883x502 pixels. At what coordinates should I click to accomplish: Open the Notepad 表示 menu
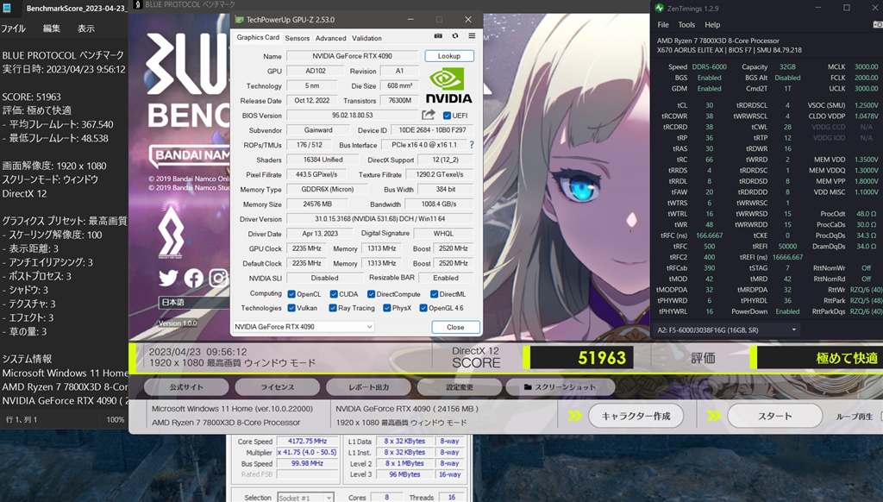(85, 28)
